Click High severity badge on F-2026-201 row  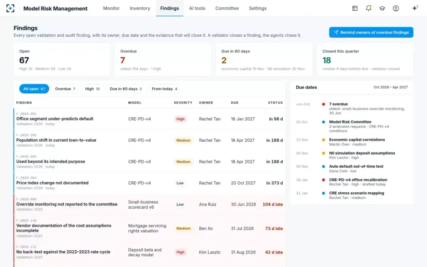[180, 119]
